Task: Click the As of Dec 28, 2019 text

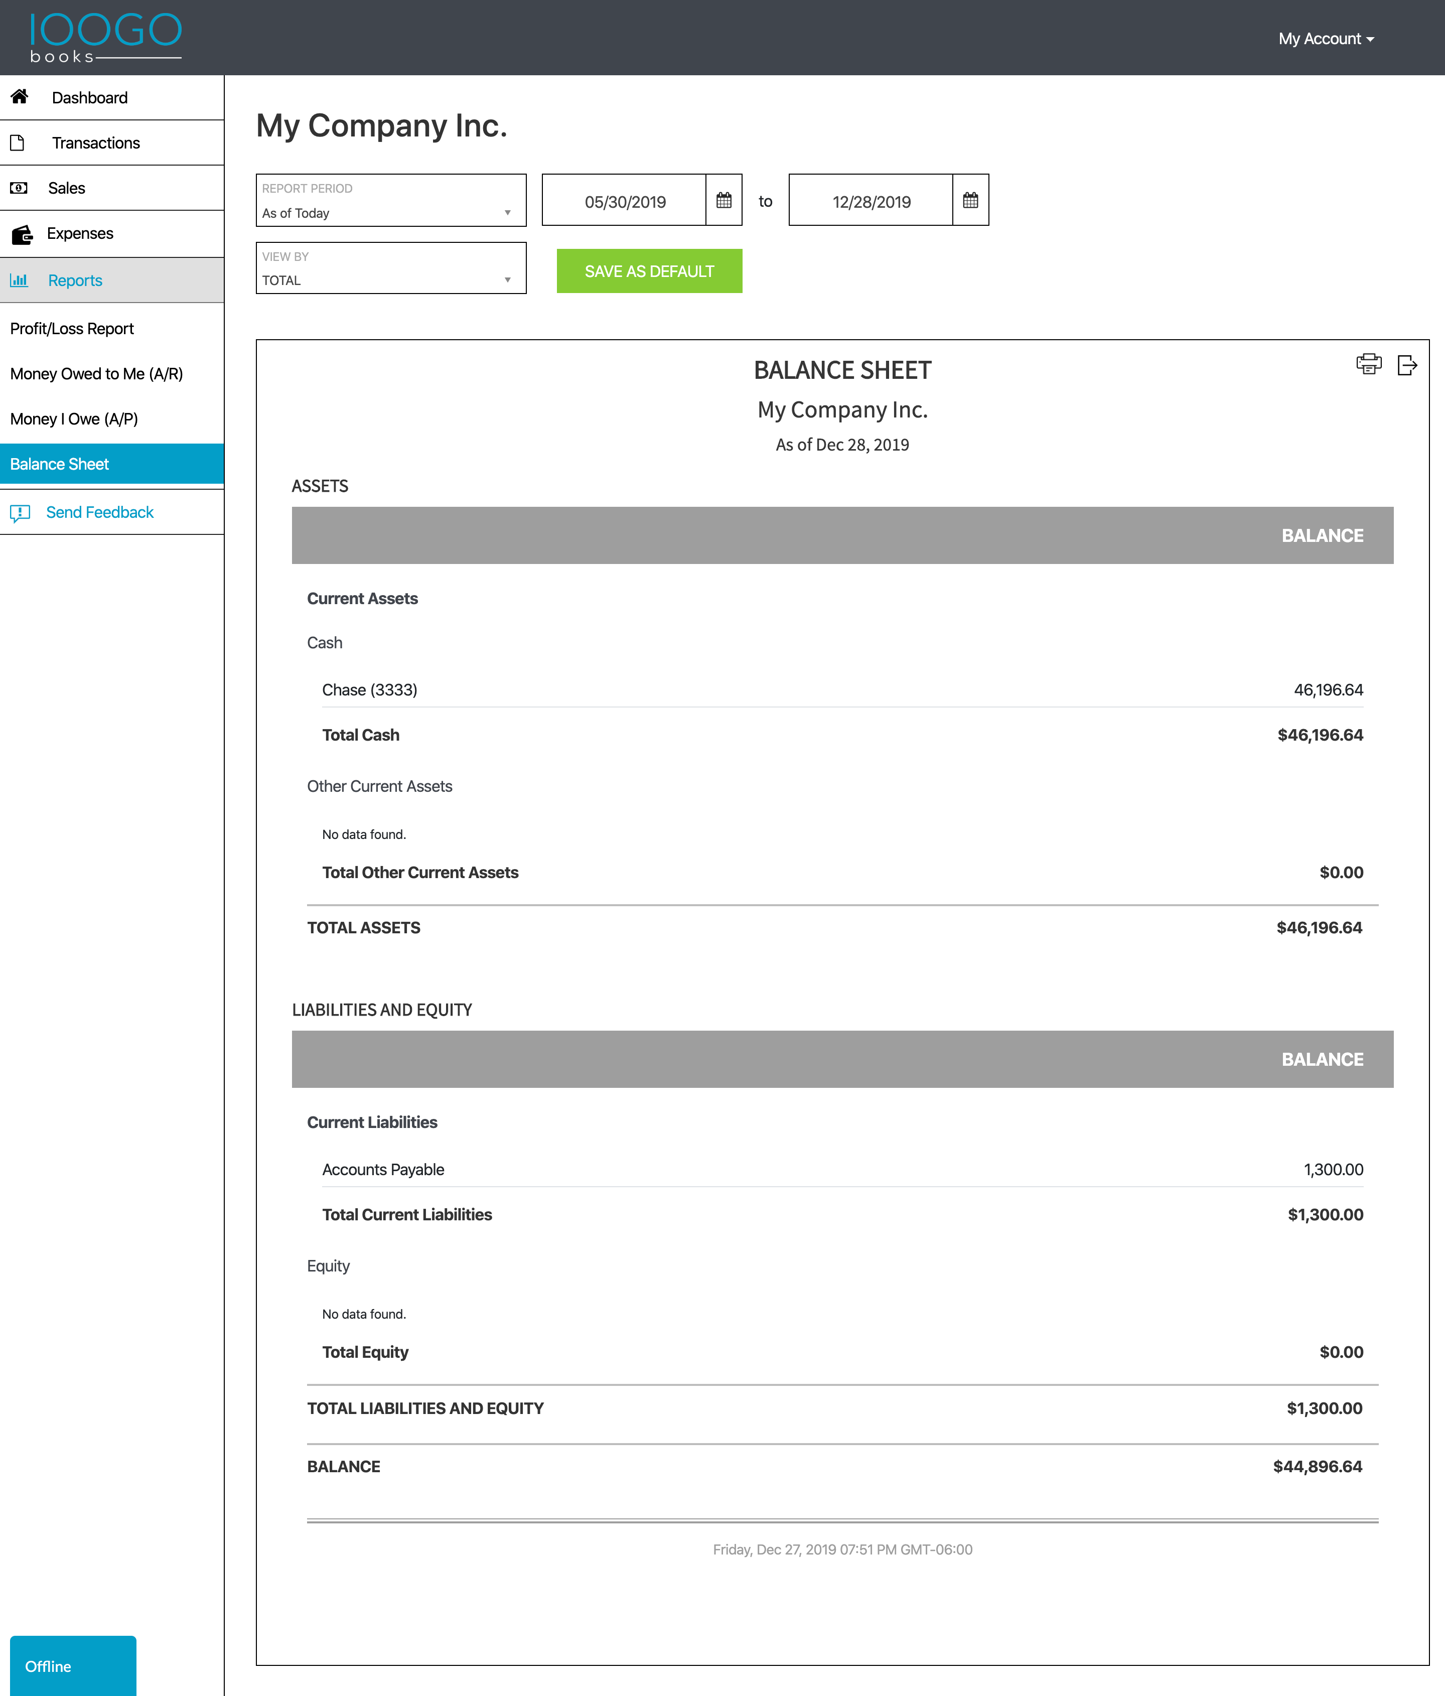Action: pos(842,445)
